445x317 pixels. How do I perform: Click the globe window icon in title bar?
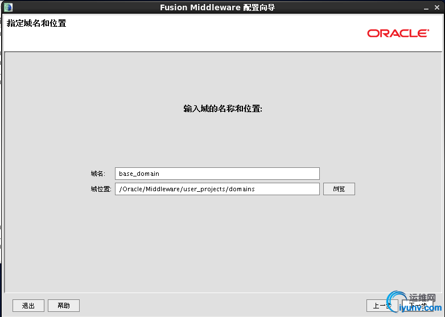pyautogui.click(x=8, y=7)
